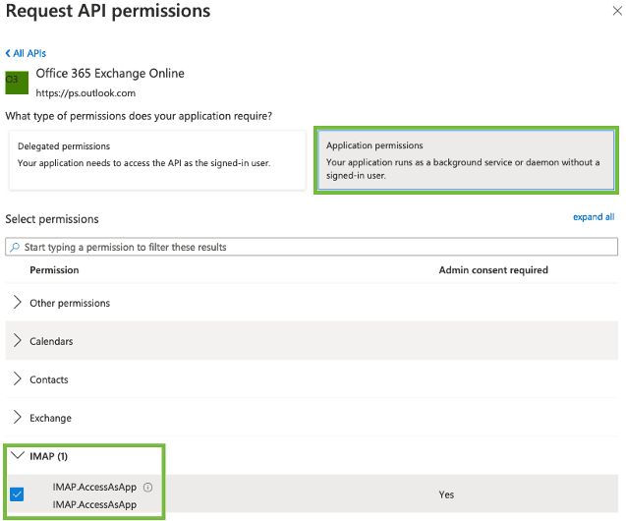Click the Request API permissions heading
This screenshot has height=521, width=626.
point(108,11)
